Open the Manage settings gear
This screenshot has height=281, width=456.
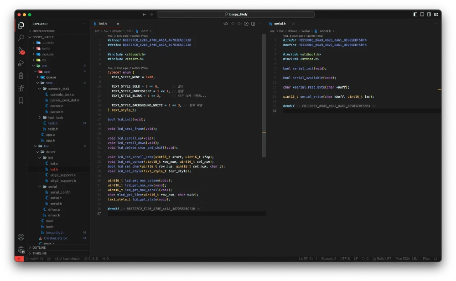point(21,249)
